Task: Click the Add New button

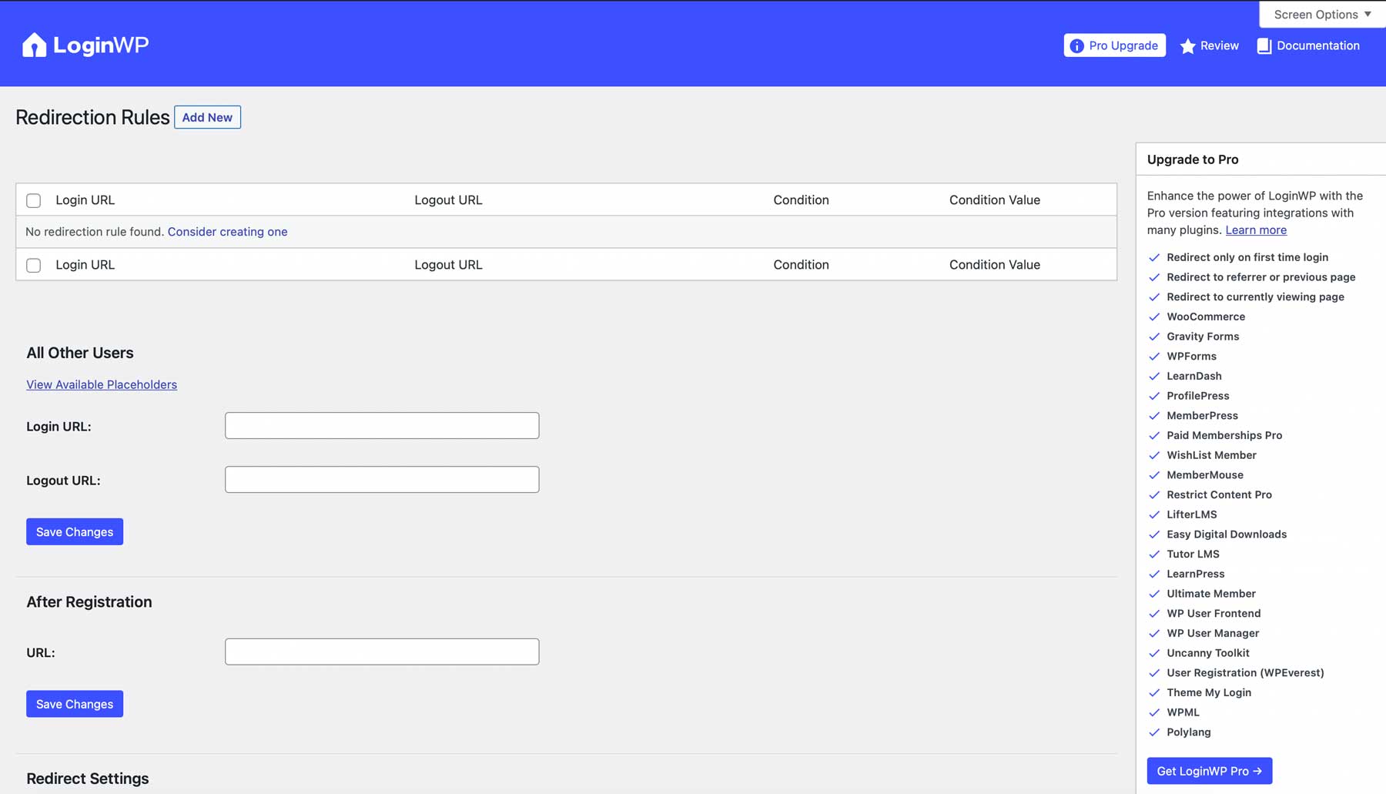Action: [x=207, y=117]
